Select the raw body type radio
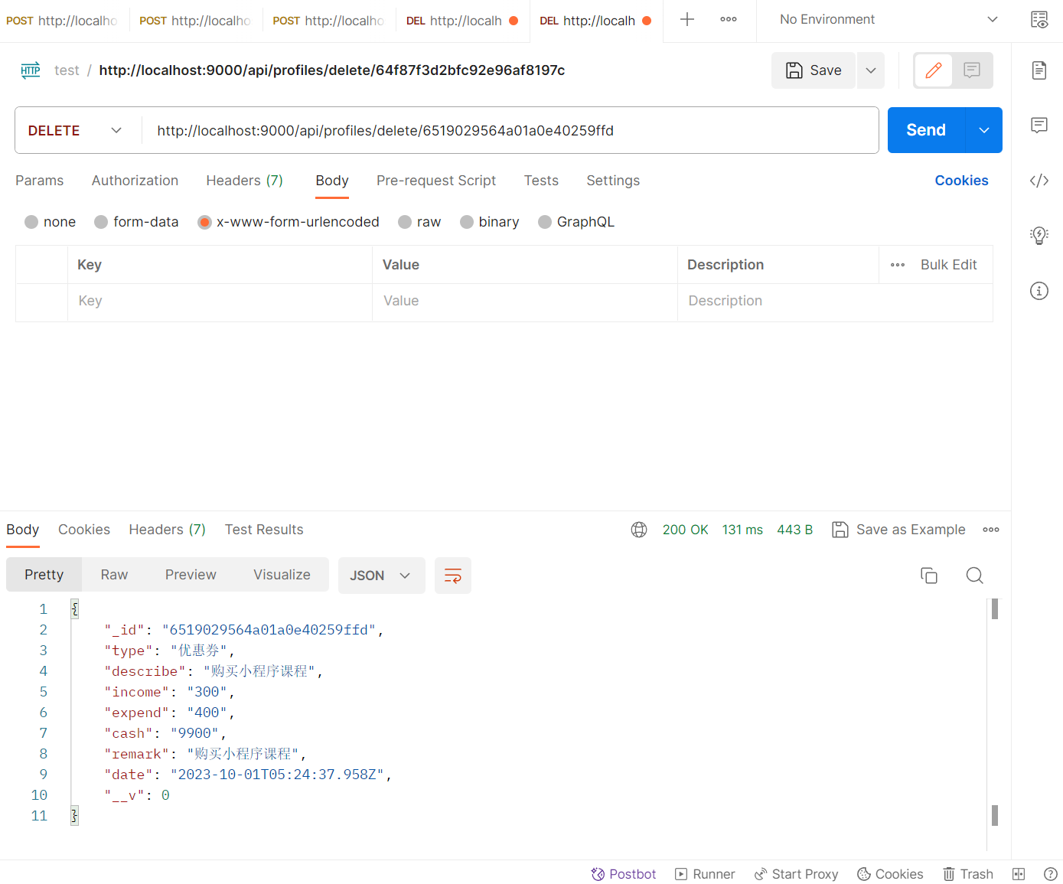The width and height of the screenshot is (1063, 884). [405, 222]
